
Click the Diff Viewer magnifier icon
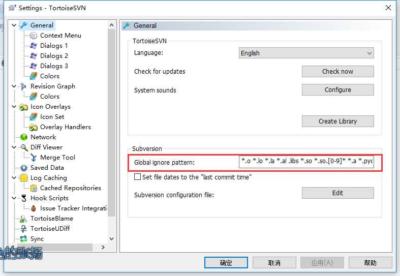point(24,147)
